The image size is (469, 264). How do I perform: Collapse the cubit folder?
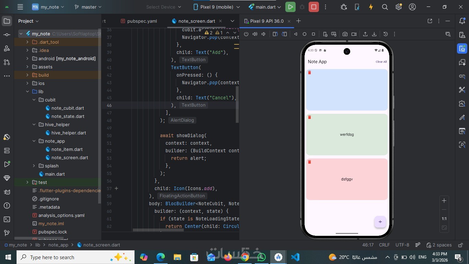tap(34, 100)
